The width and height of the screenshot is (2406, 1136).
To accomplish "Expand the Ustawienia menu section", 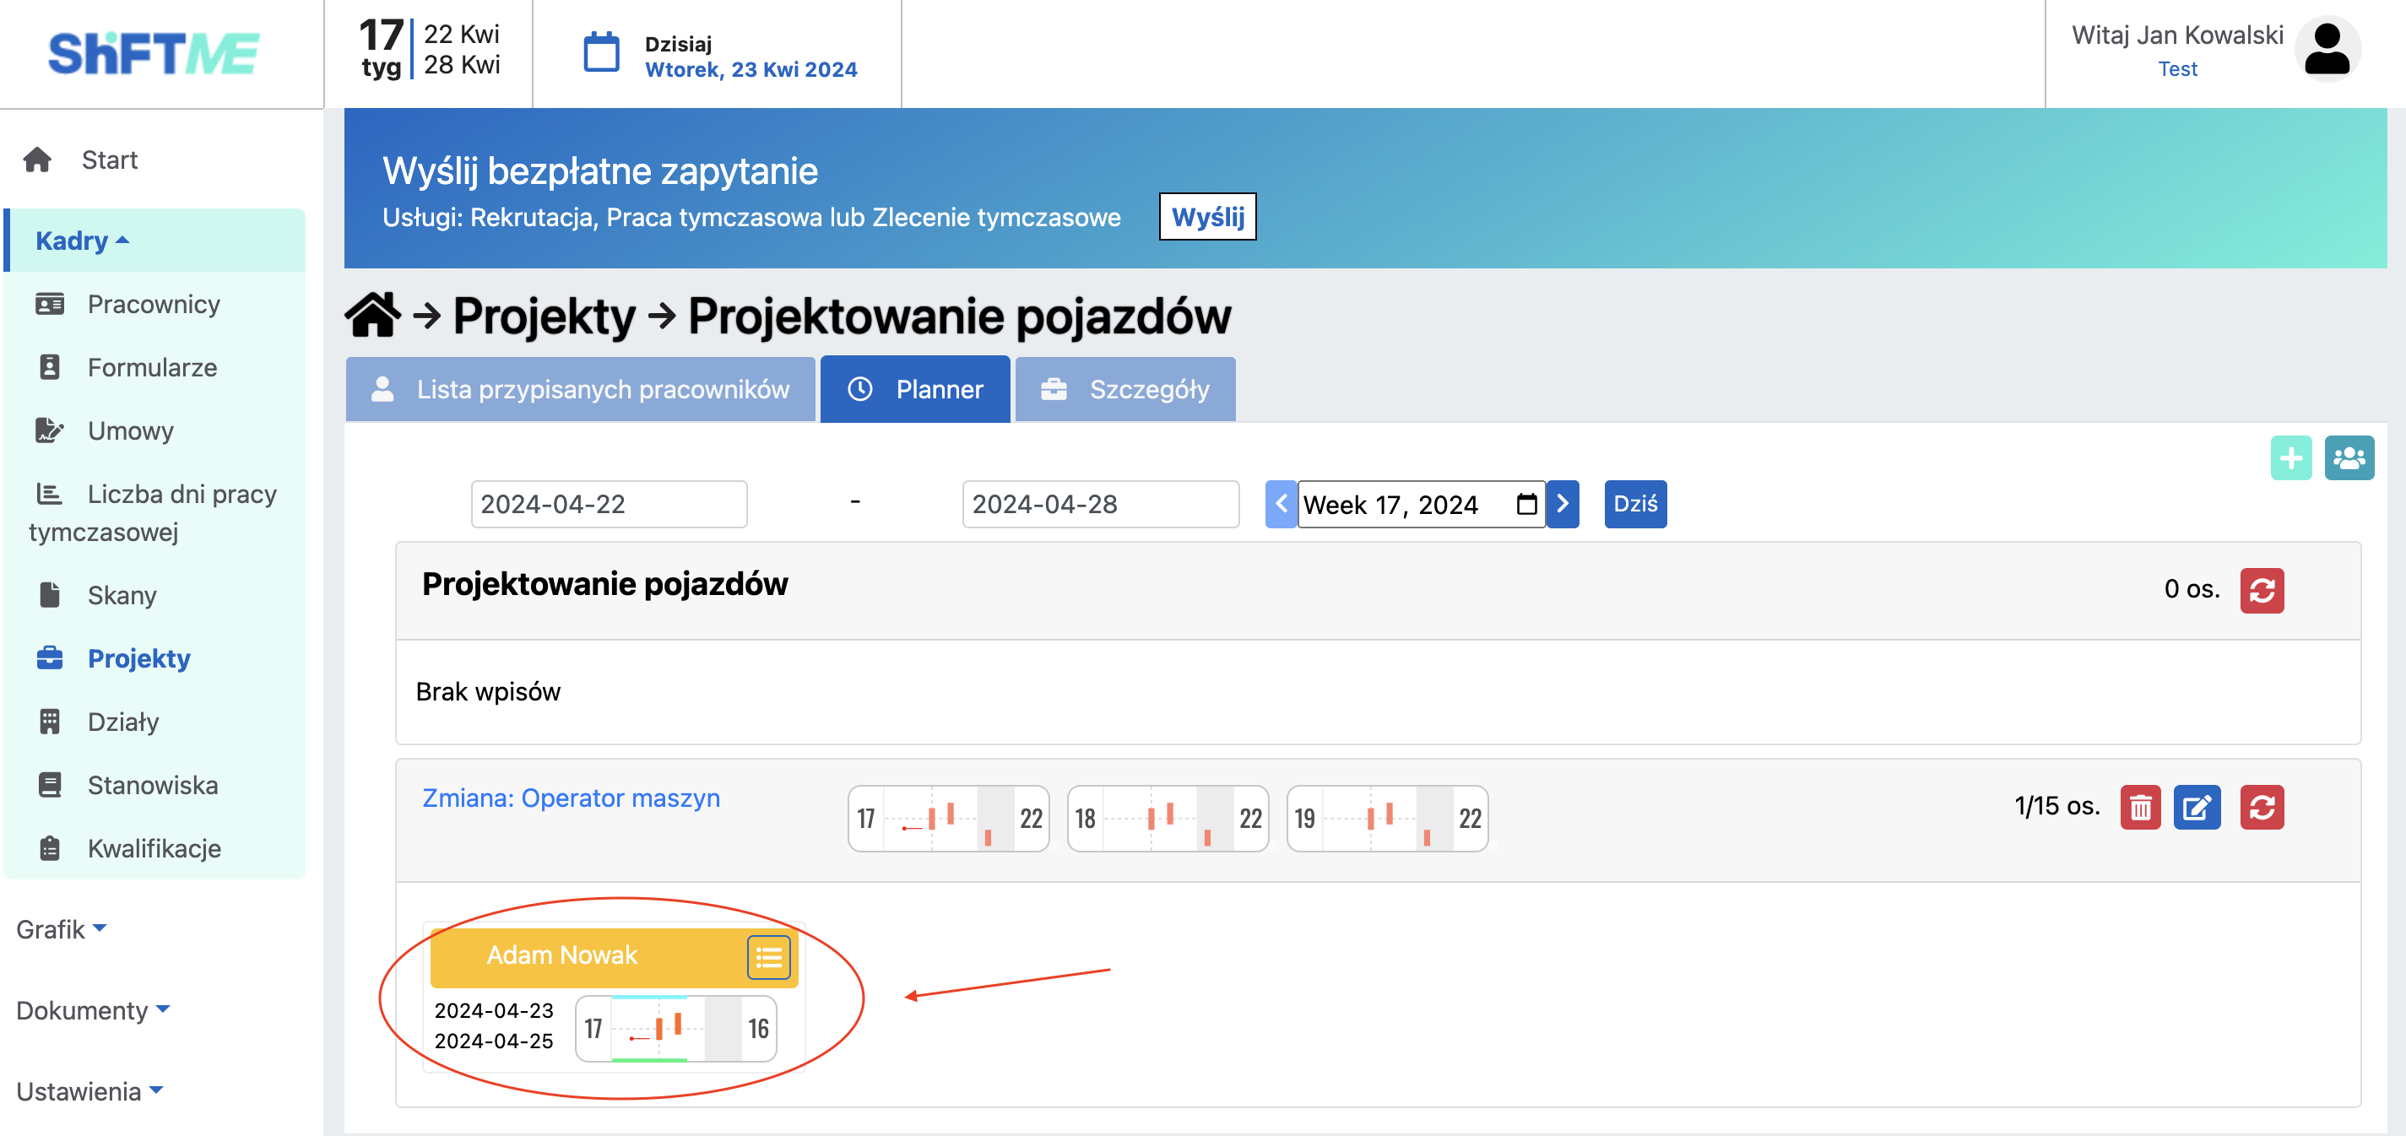I will (x=89, y=1091).
